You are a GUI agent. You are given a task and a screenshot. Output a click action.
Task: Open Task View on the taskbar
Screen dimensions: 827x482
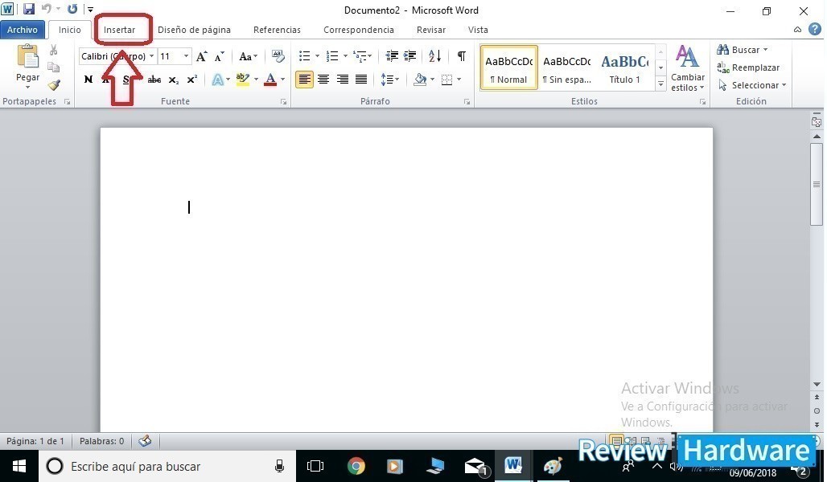pyautogui.click(x=315, y=466)
